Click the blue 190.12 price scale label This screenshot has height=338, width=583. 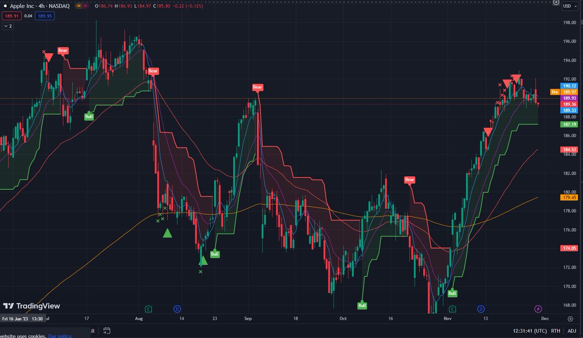click(x=569, y=85)
